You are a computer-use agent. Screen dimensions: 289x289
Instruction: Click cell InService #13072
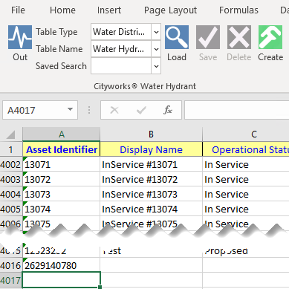(151, 179)
